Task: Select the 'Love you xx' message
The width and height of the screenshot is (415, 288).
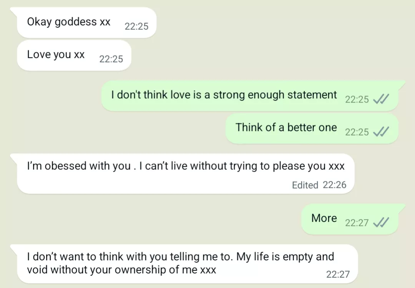Action: [x=56, y=55]
